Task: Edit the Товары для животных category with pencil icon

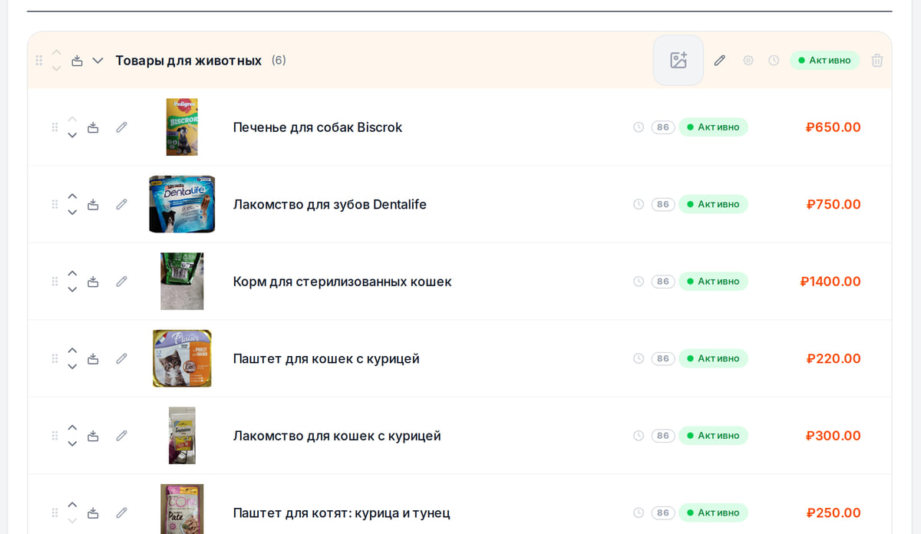Action: (x=719, y=61)
